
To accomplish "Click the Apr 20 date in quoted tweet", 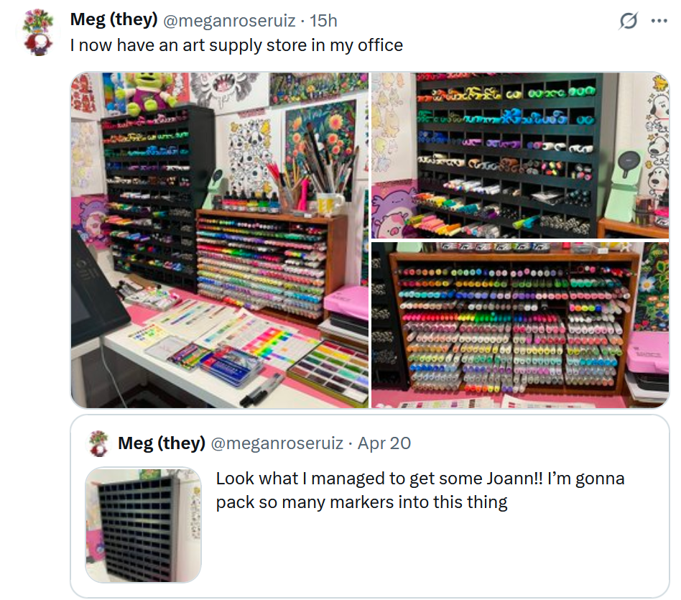I will [x=384, y=443].
